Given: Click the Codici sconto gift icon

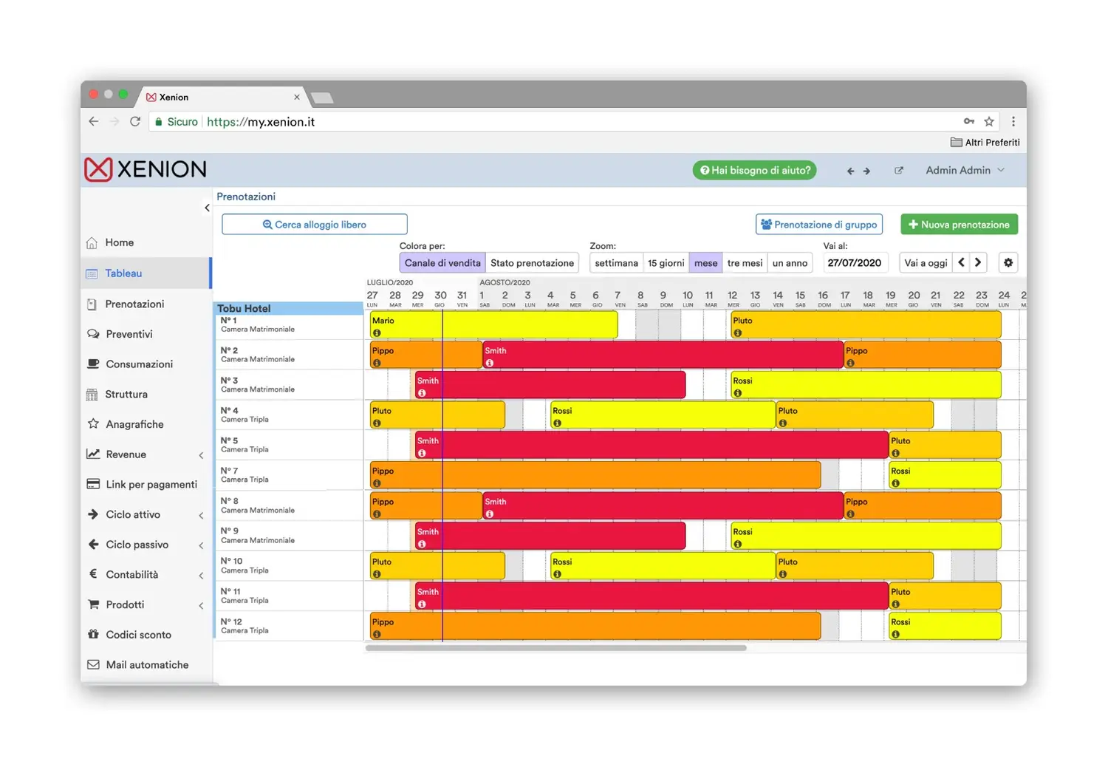Looking at the screenshot, I should pyautogui.click(x=93, y=635).
